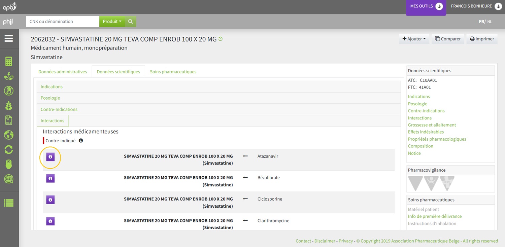Open the Rx DCI prescription icon
The image size is (505, 247).
coord(9,120)
